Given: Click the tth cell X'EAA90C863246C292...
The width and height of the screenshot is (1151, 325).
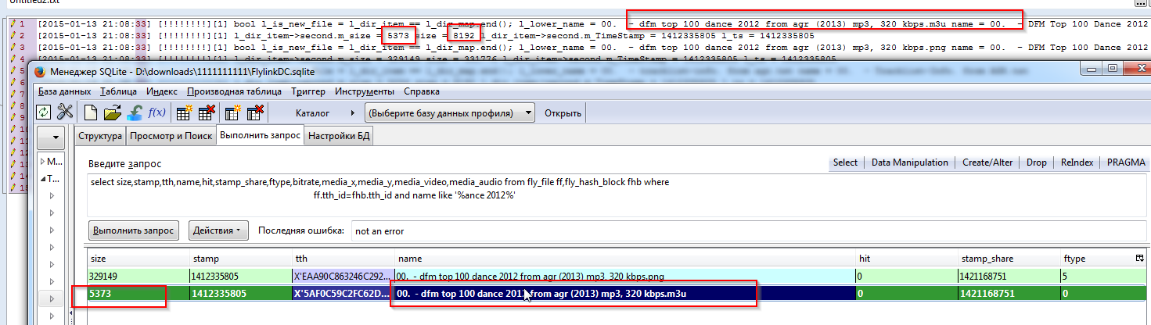Looking at the screenshot, I should 344,276.
